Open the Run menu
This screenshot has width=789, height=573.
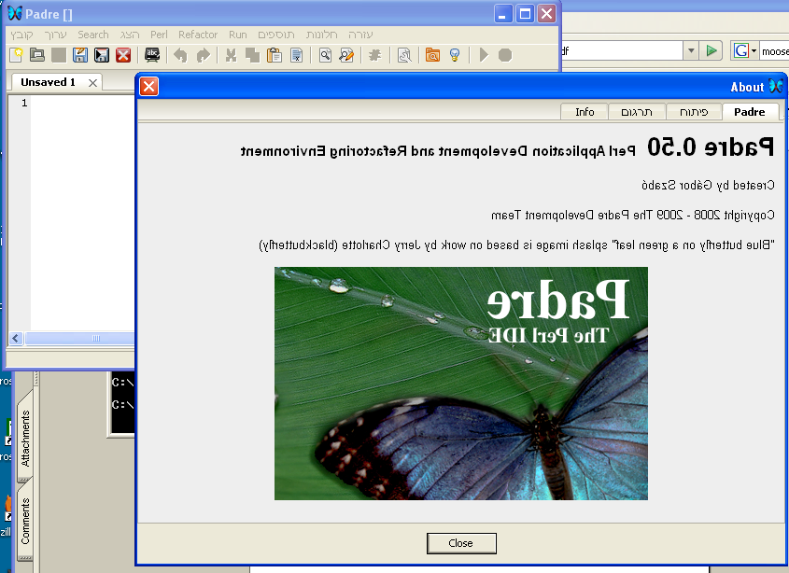click(x=237, y=35)
